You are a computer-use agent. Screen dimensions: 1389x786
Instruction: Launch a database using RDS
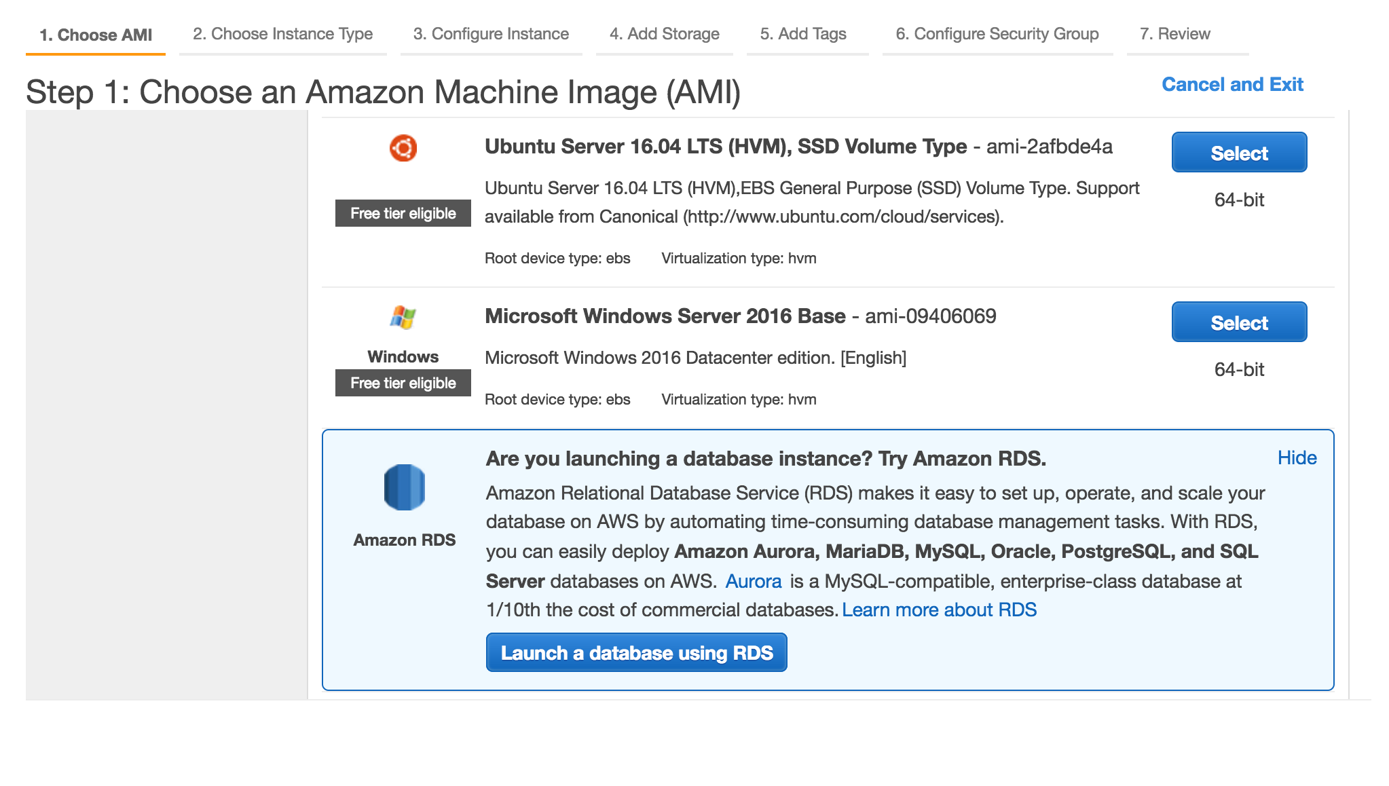[x=636, y=653]
